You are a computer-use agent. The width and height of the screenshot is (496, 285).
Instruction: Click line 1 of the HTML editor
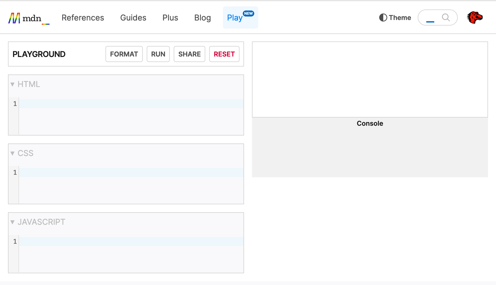(x=131, y=104)
